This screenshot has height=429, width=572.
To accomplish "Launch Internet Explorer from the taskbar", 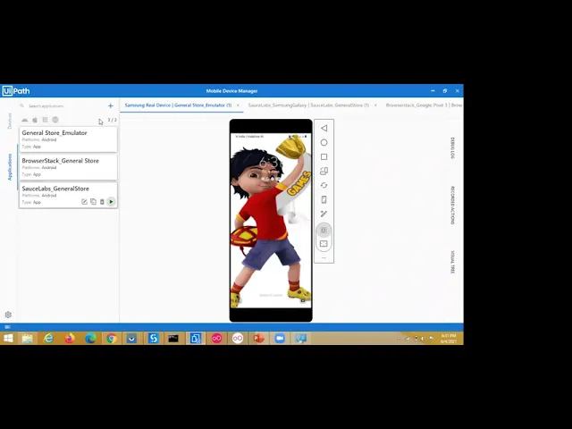I will tap(48, 338).
